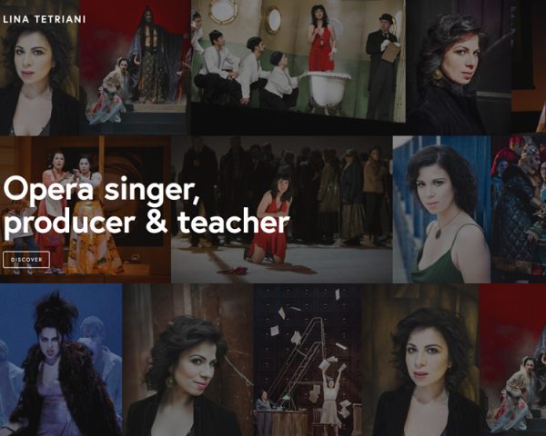Open the flying papers and ladder stage photo

(x=308, y=360)
